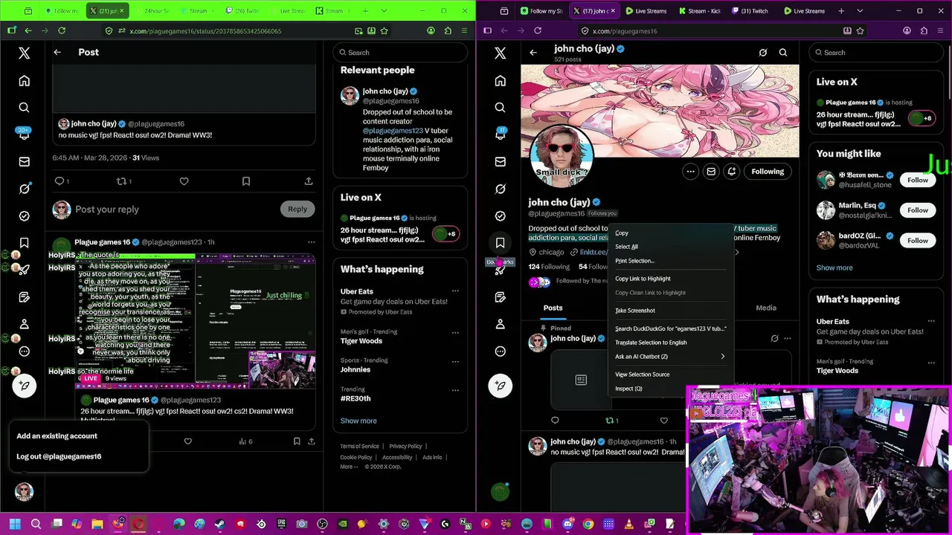Follow the husafell_stone account
952x535 pixels.
(917, 180)
